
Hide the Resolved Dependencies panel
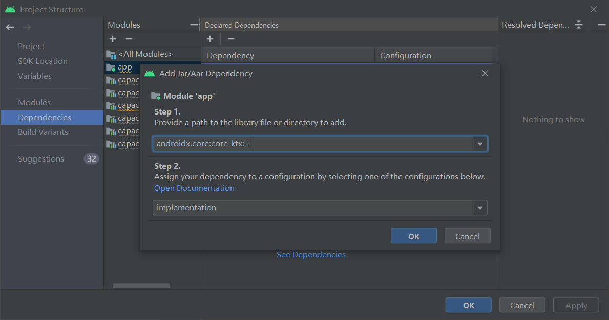click(601, 25)
